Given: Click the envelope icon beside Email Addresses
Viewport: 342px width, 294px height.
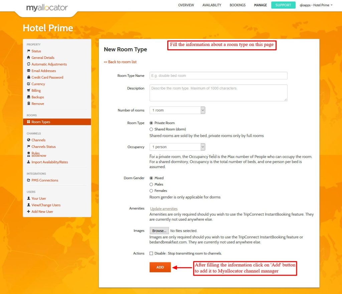Looking at the screenshot, I should click(29, 71).
